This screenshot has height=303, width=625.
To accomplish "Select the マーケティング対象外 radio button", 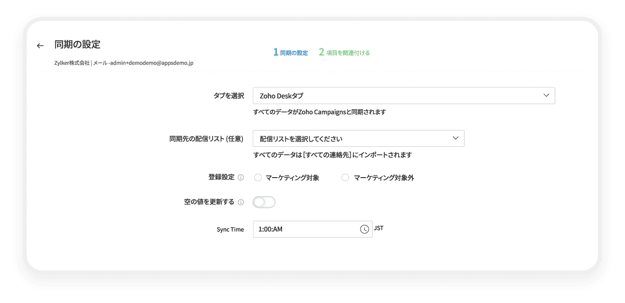I will click(x=345, y=177).
